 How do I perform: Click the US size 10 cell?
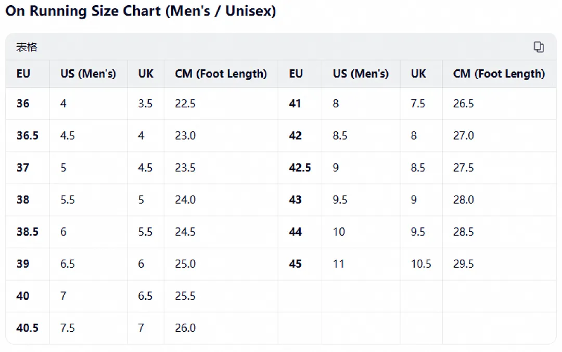(x=339, y=231)
